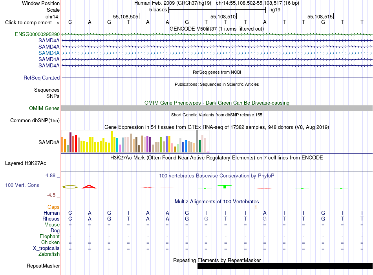Screen dimensions: 373x275
Task: Click the 'Gene Expression in 54 tissues' GTEx title
Action: [x=217, y=127]
